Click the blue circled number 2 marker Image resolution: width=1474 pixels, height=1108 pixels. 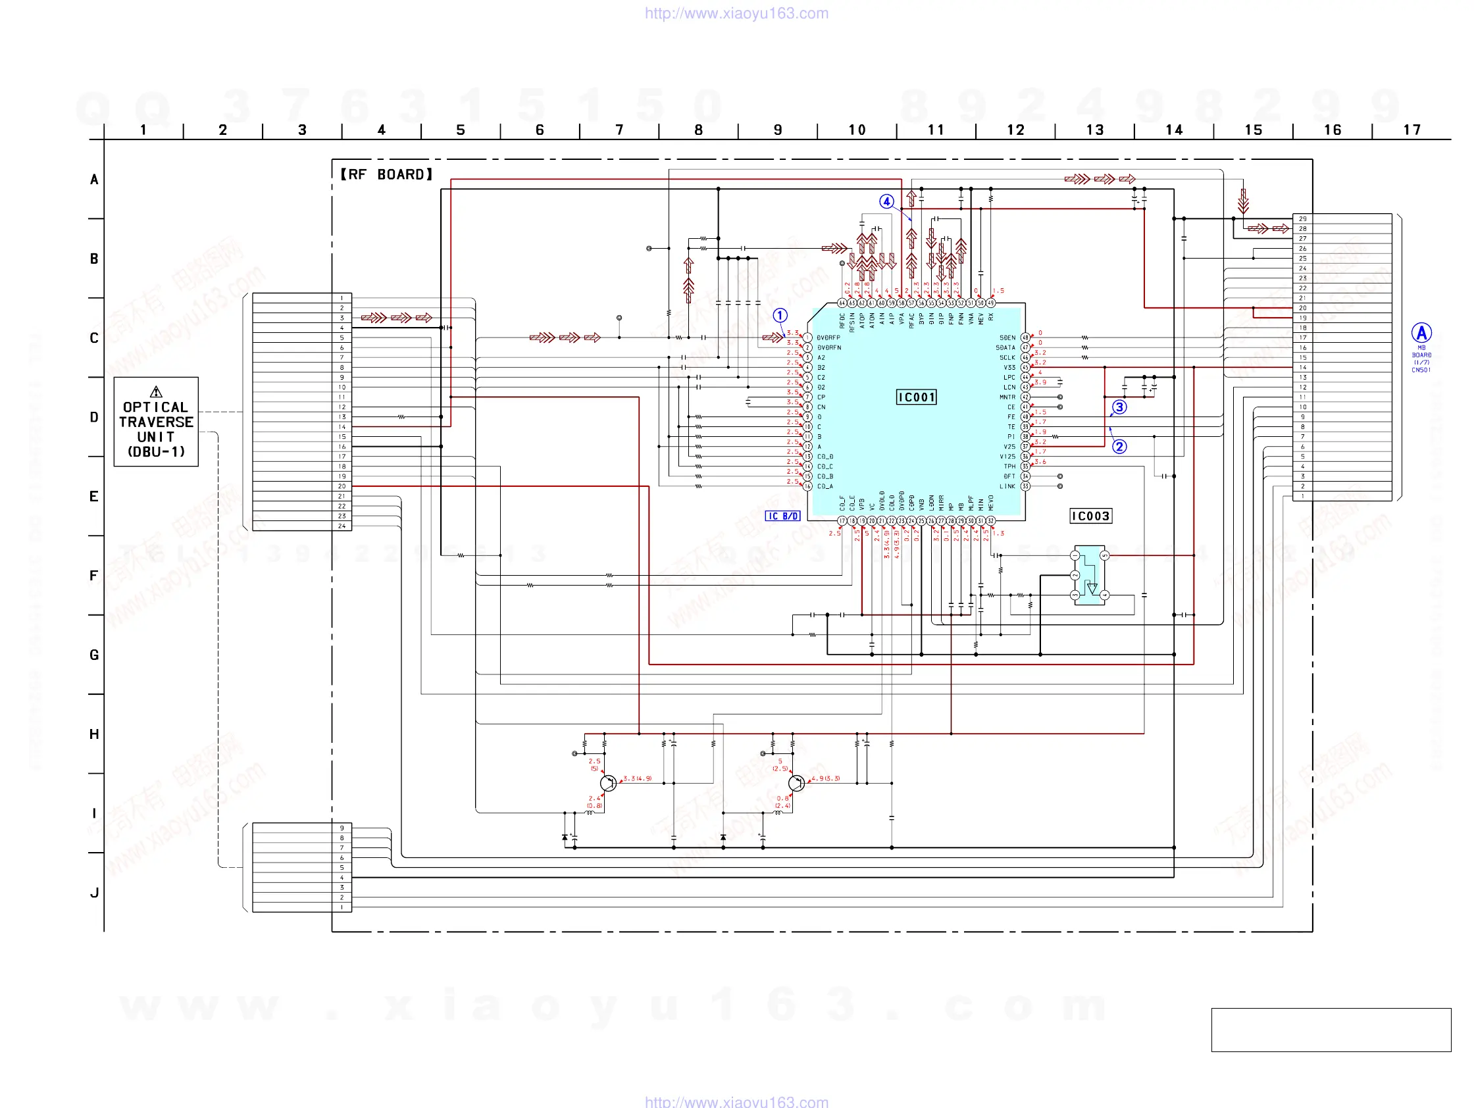click(x=1119, y=446)
